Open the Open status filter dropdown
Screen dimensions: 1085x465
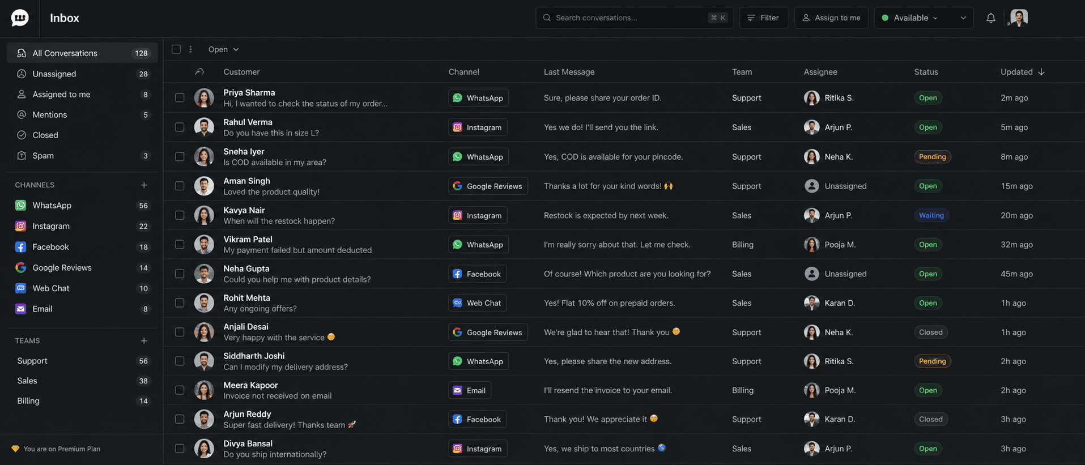(x=223, y=49)
